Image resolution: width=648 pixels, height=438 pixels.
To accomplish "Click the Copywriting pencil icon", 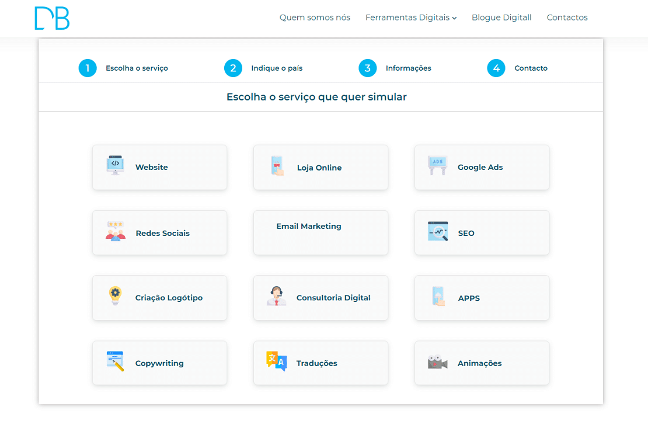I will (115, 361).
